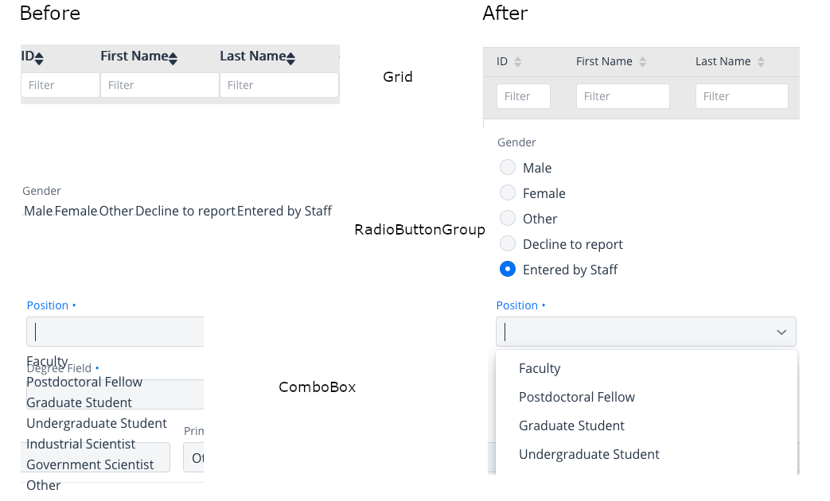Viewport: 830px width, 501px height.
Task: Click the selected Entered by Staff radio
Action: click(508, 270)
